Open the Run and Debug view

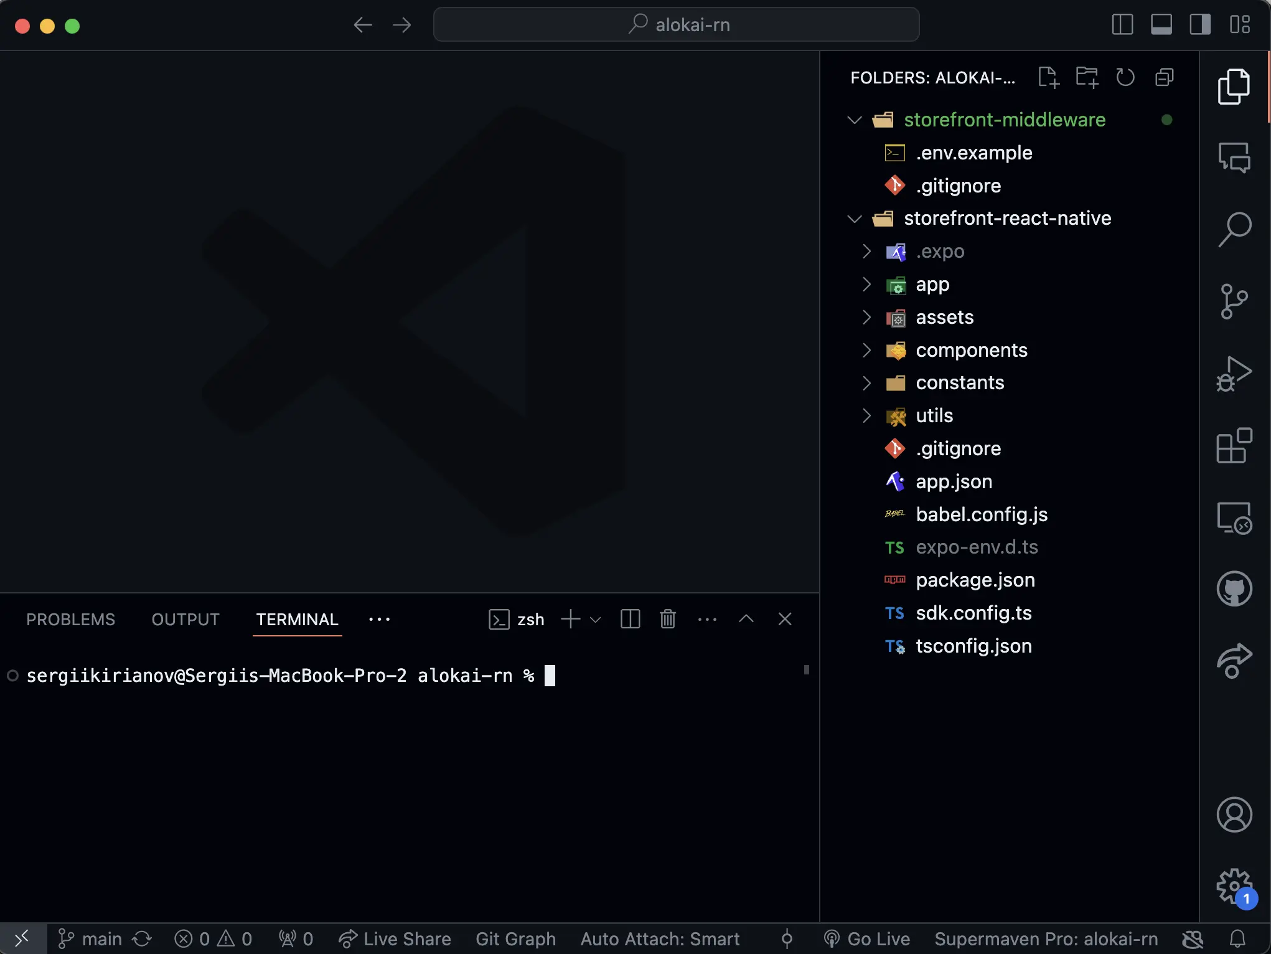click(1234, 374)
